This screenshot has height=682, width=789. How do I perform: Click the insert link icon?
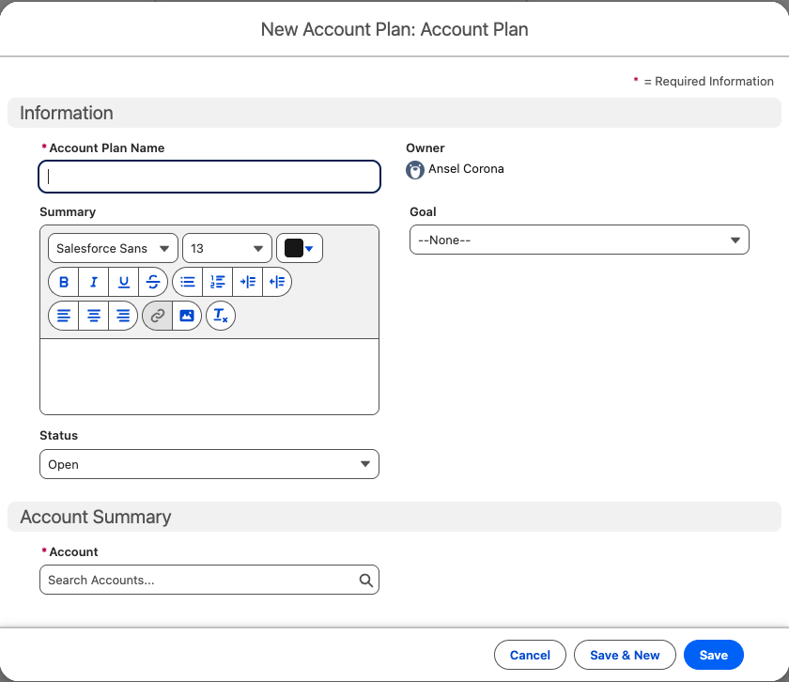(x=158, y=316)
